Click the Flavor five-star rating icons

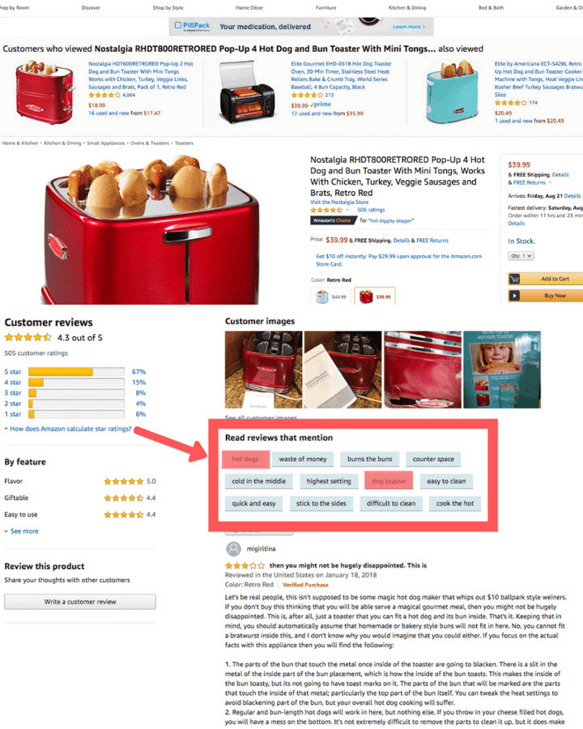pos(124,481)
